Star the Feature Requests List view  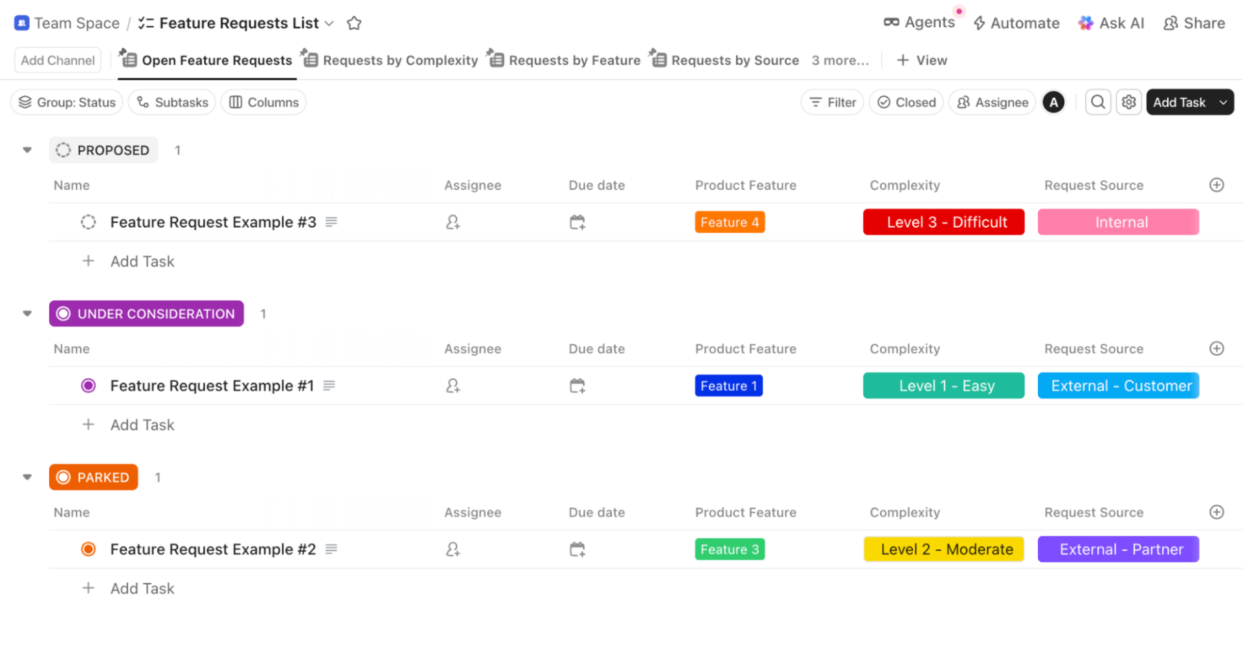353,23
